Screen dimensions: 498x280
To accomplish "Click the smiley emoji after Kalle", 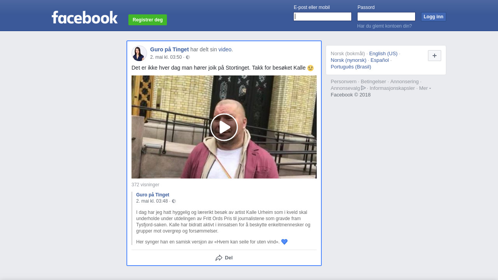I will tap(310, 68).
